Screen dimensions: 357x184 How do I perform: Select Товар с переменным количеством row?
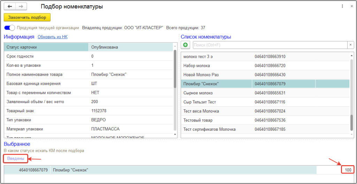(x=88, y=93)
